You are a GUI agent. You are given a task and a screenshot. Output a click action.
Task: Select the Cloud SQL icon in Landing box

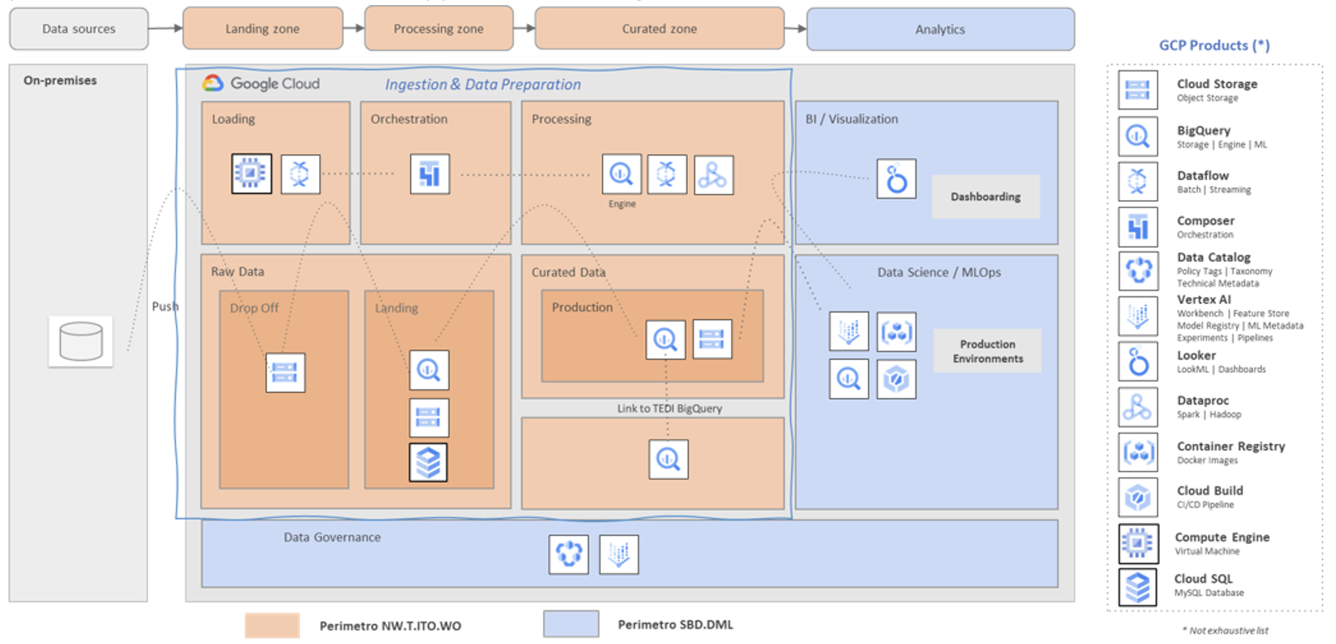pyautogui.click(x=428, y=462)
